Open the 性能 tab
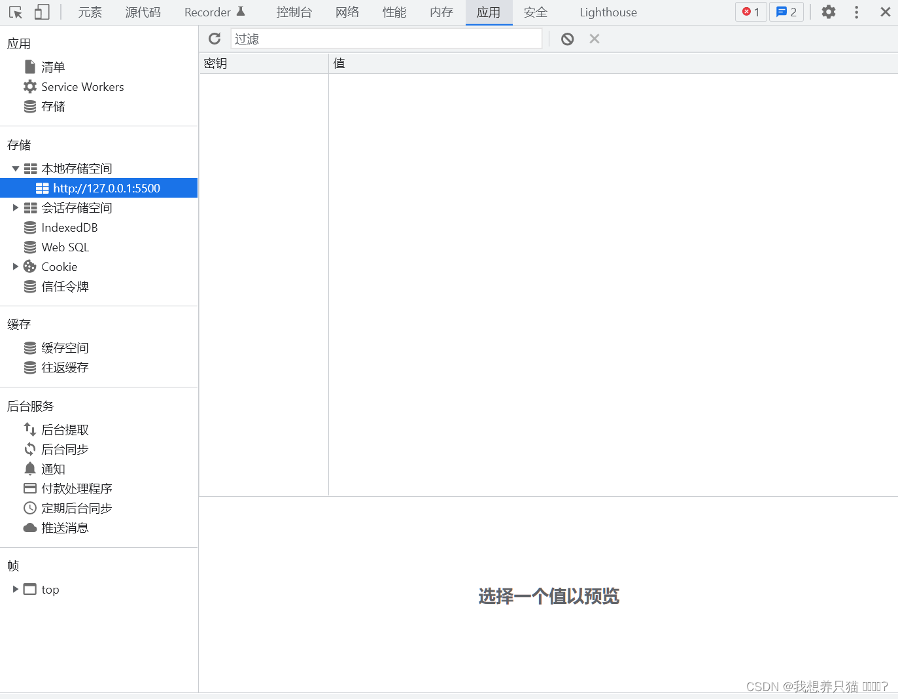The image size is (898, 699). [x=394, y=12]
